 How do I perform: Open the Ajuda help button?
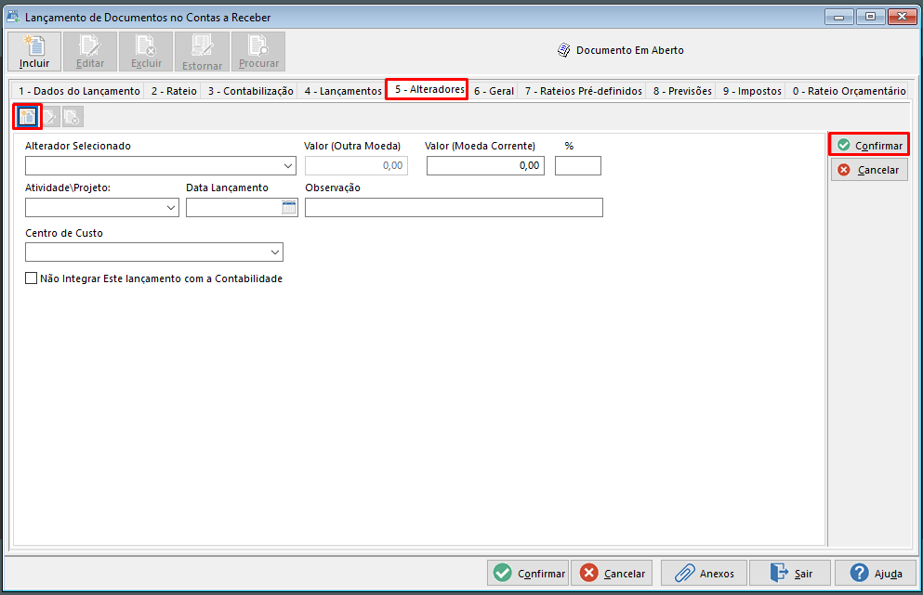click(x=876, y=574)
